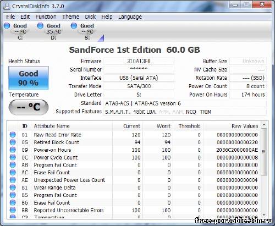Select the S: drive status orb
The width and height of the screenshot is (275, 226).
[74, 26]
